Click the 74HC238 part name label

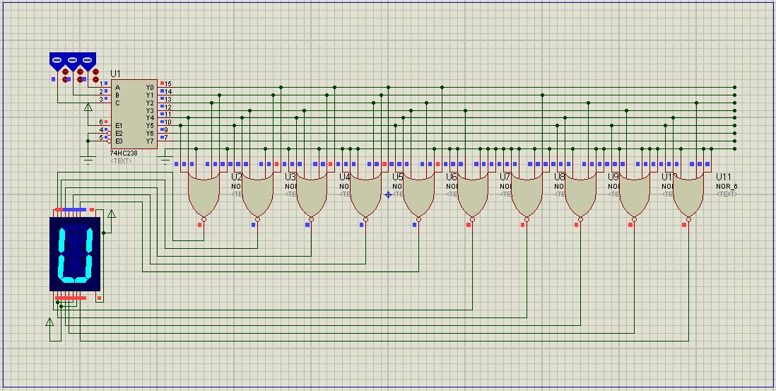tap(123, 153)
